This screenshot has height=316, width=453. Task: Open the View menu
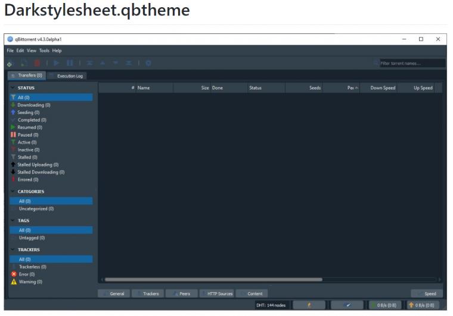tap(32, 51)
